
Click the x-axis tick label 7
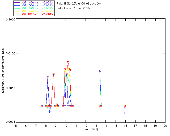pyautogui.click(x=36, y=126)
